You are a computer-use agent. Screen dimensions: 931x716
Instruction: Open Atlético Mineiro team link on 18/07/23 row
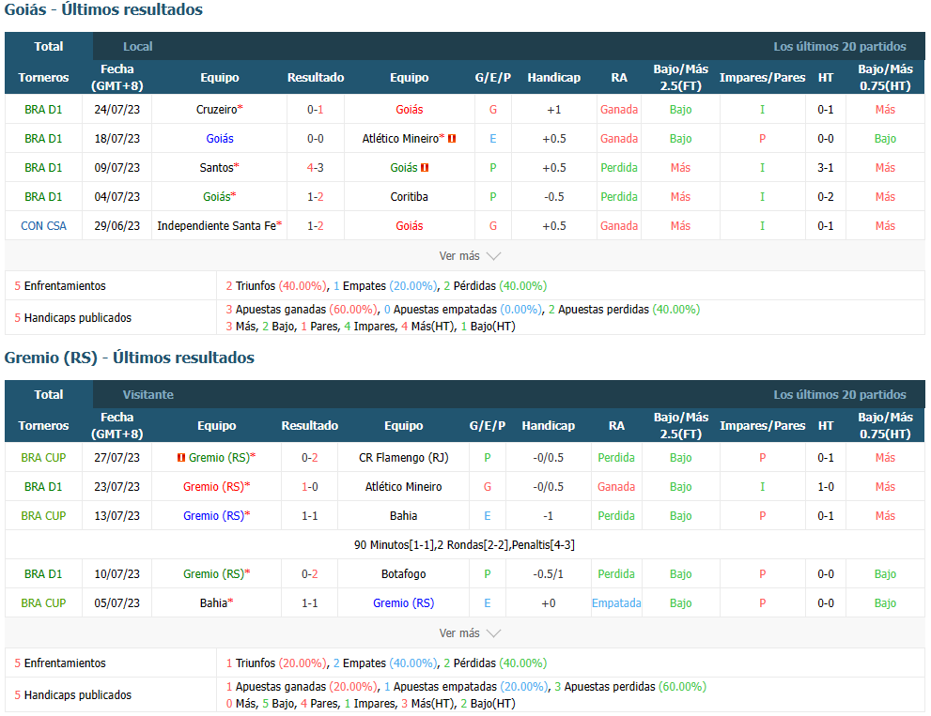click(x=400, y=139)
